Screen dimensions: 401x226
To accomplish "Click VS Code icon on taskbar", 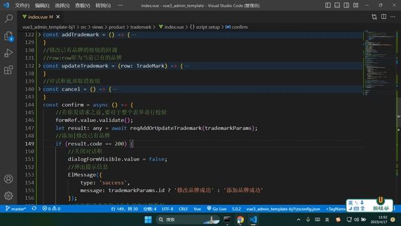I will click(253, 220).
